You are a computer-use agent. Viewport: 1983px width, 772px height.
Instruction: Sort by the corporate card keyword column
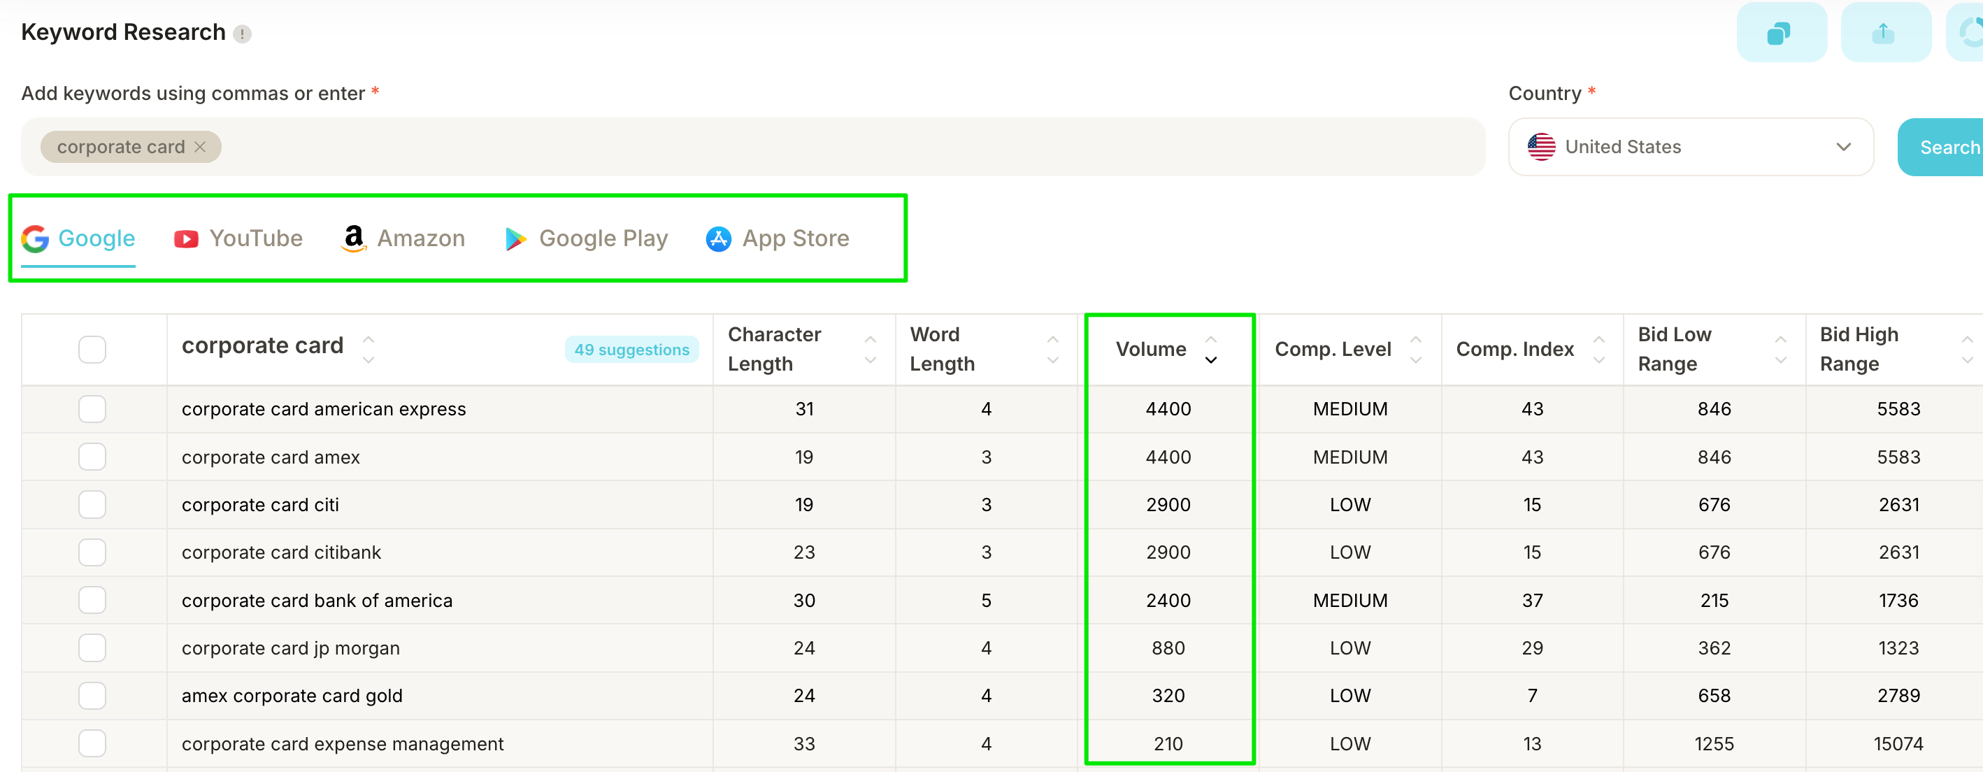point(368,350)
